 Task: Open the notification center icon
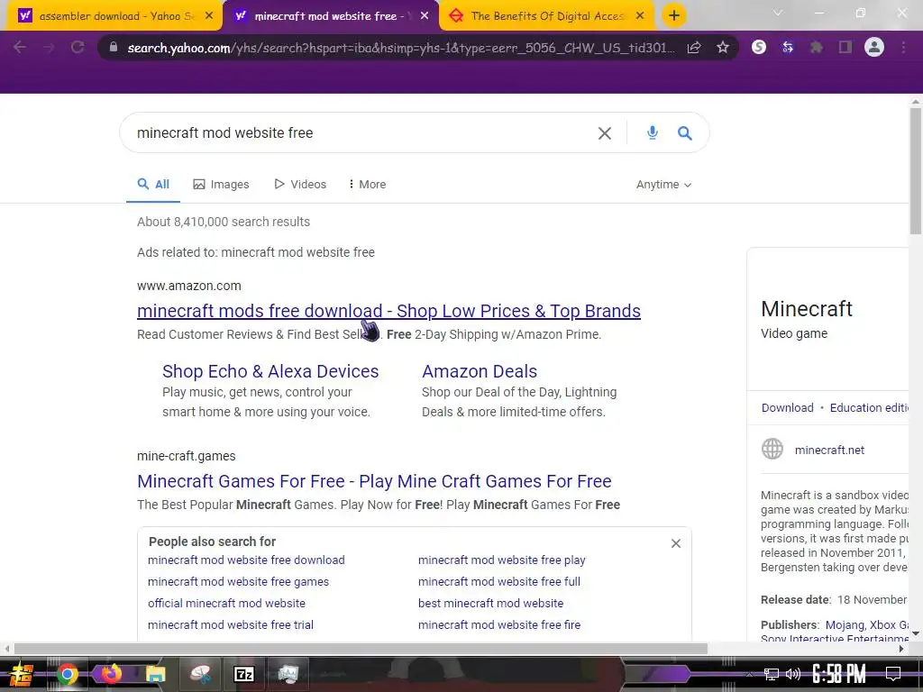(893, 674)
